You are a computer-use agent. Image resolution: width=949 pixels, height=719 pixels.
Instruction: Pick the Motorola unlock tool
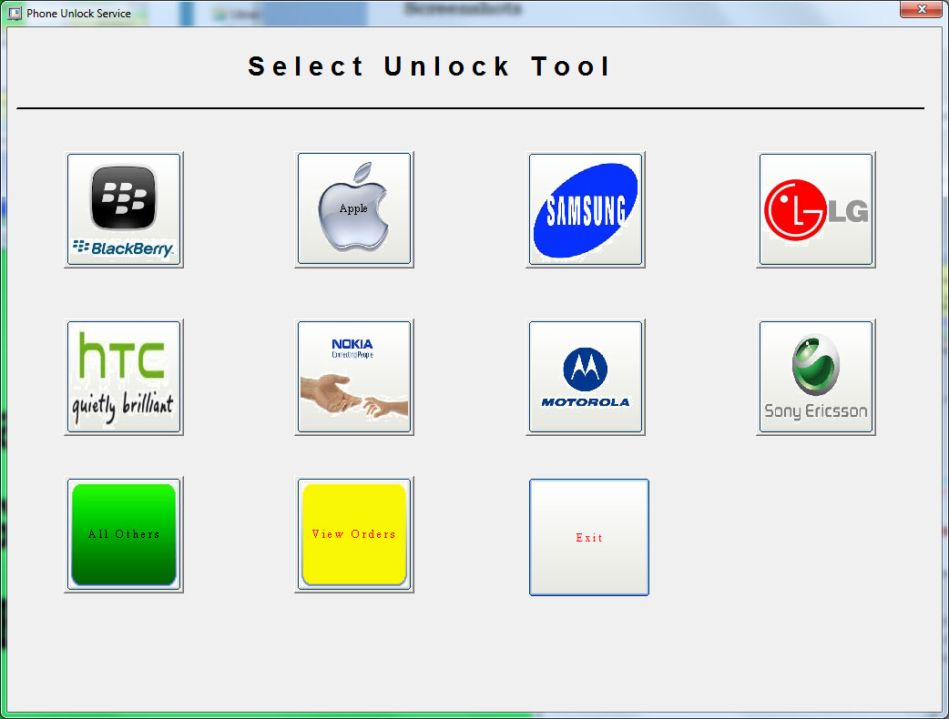coord(586,378)
